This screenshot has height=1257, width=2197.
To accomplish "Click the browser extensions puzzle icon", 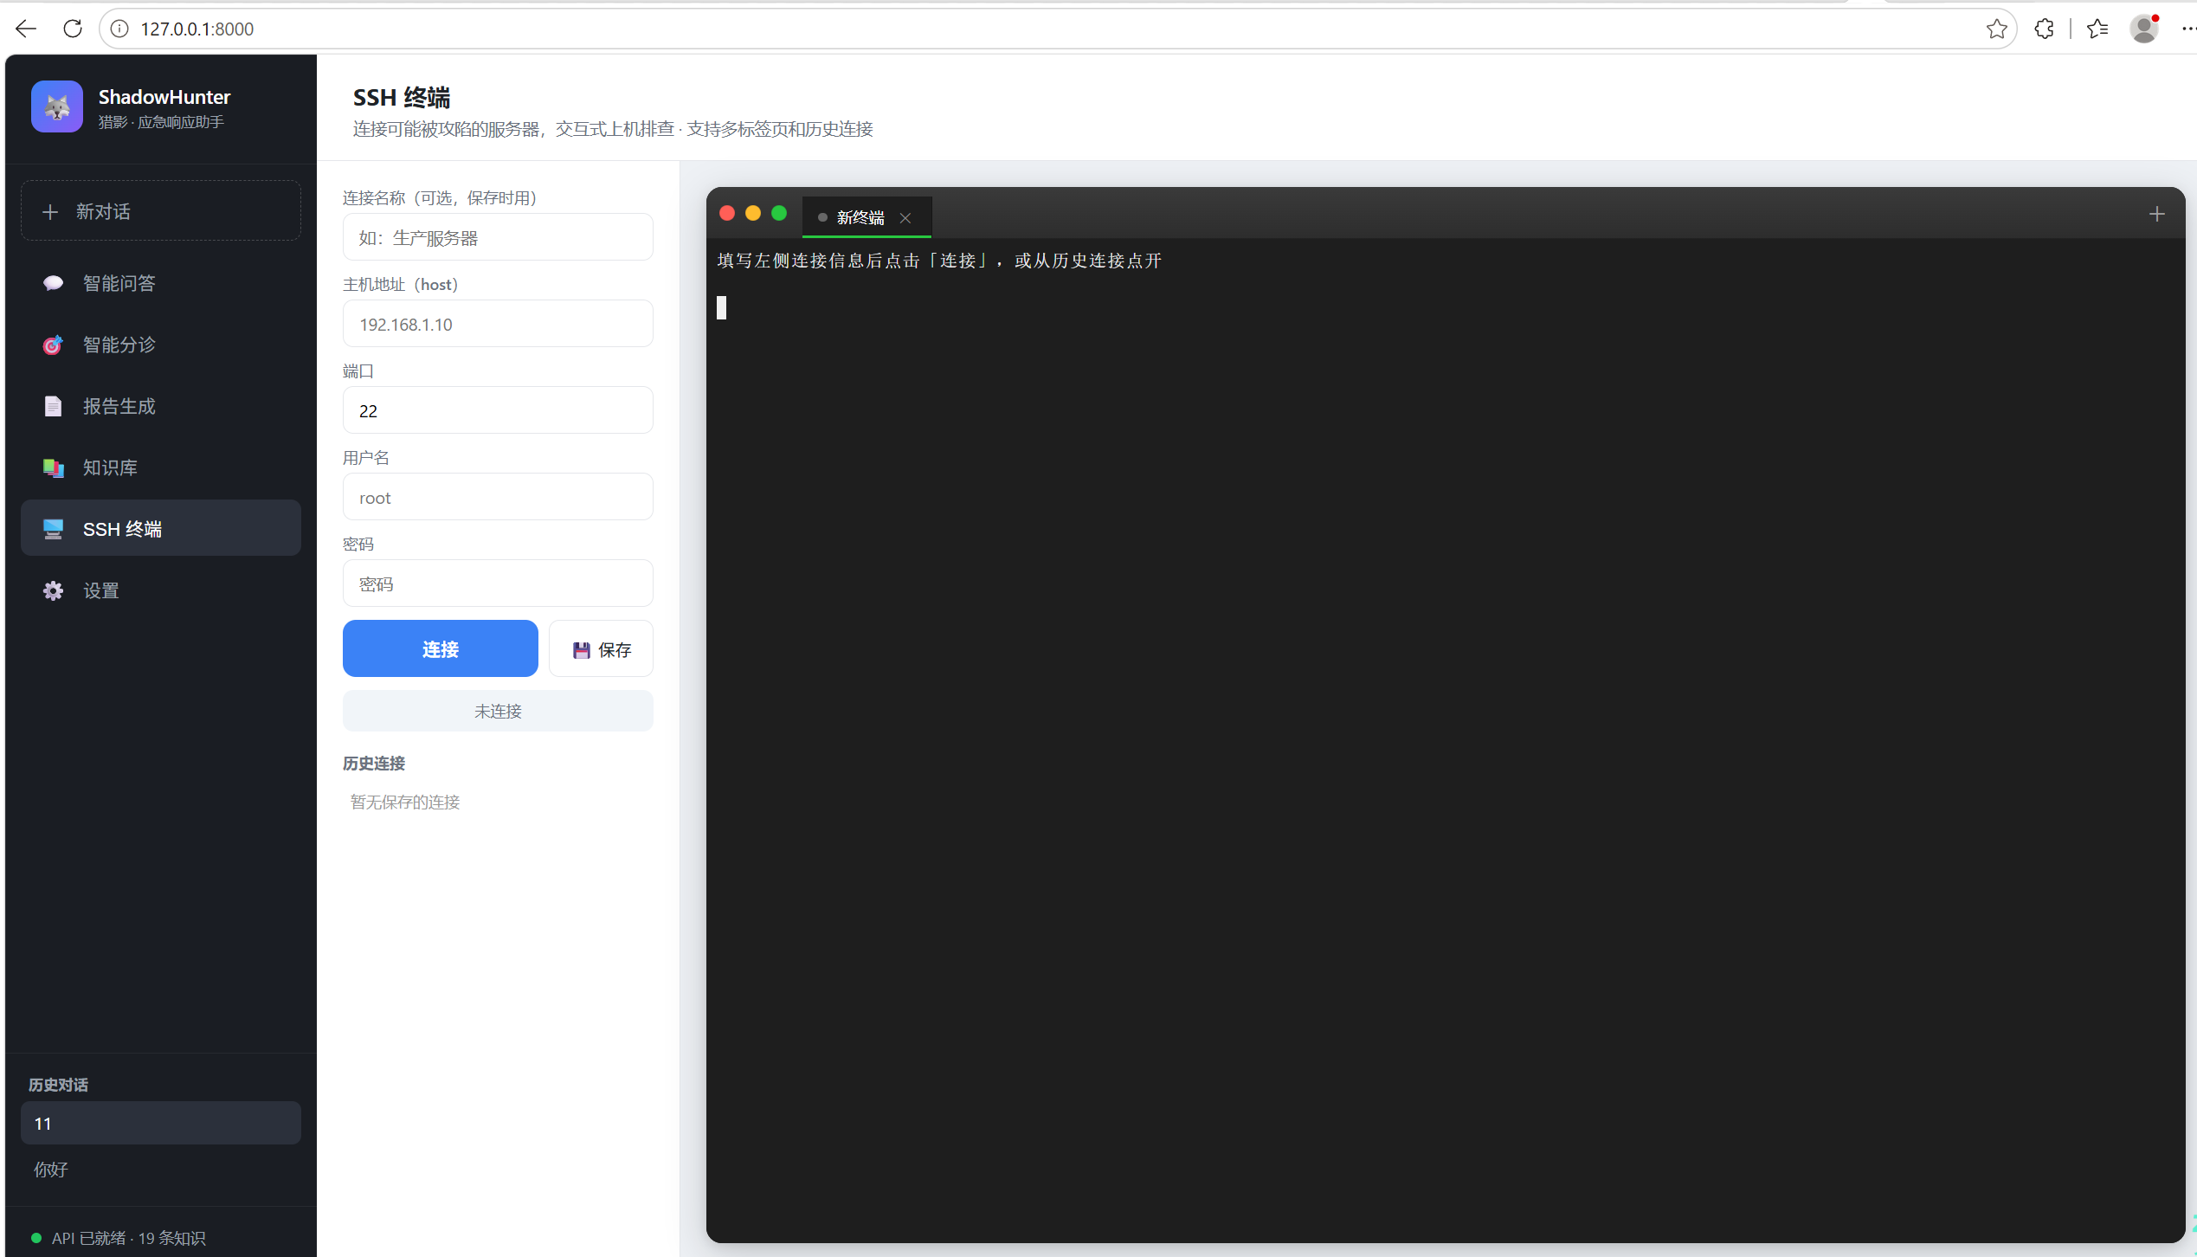I will point(2044,29).
